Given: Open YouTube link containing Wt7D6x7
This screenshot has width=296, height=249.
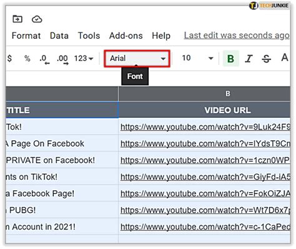Looking at the screenshot, I should tap(205, 210).
